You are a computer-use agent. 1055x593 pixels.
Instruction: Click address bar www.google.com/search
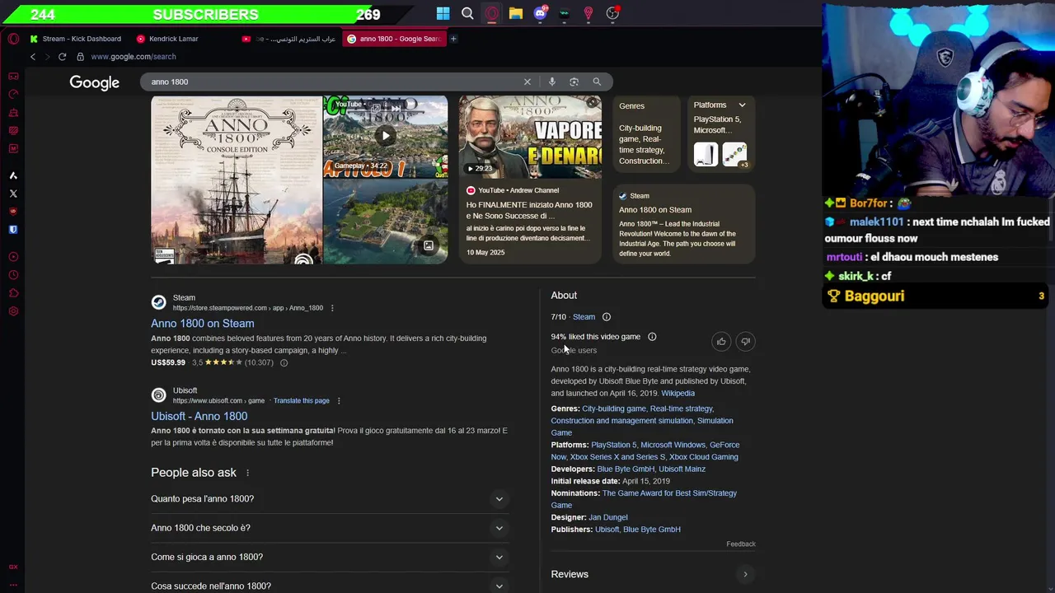pos(134,57)
